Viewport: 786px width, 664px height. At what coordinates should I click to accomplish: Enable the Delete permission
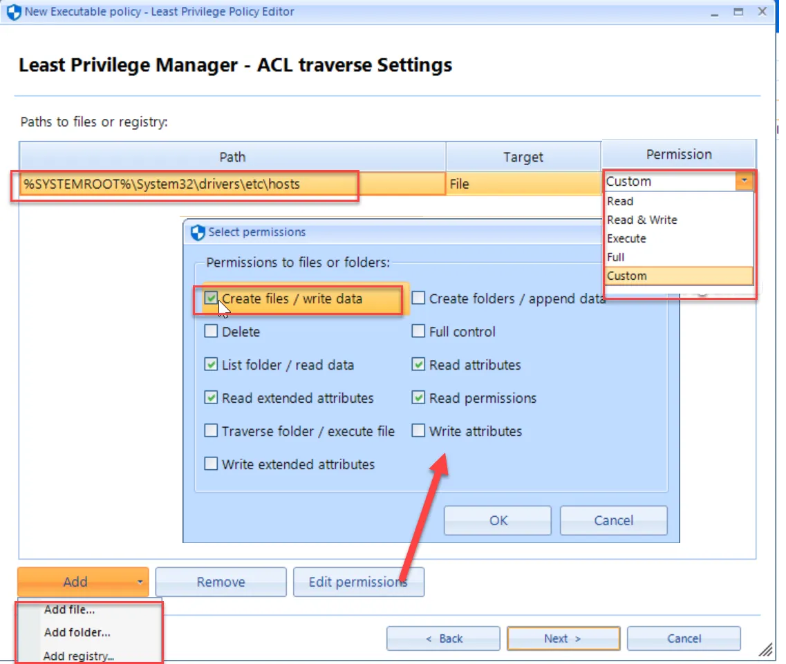coord(211,332)
